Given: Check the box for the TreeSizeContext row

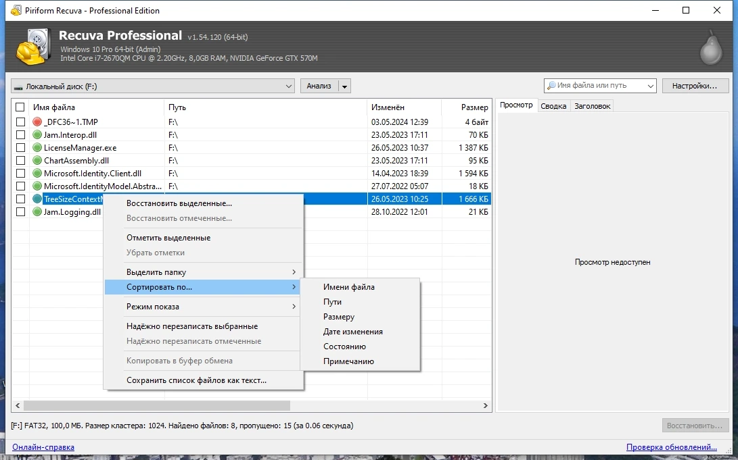Looking at the screenshot, I should pyautogui.click(x=20, y=199).
